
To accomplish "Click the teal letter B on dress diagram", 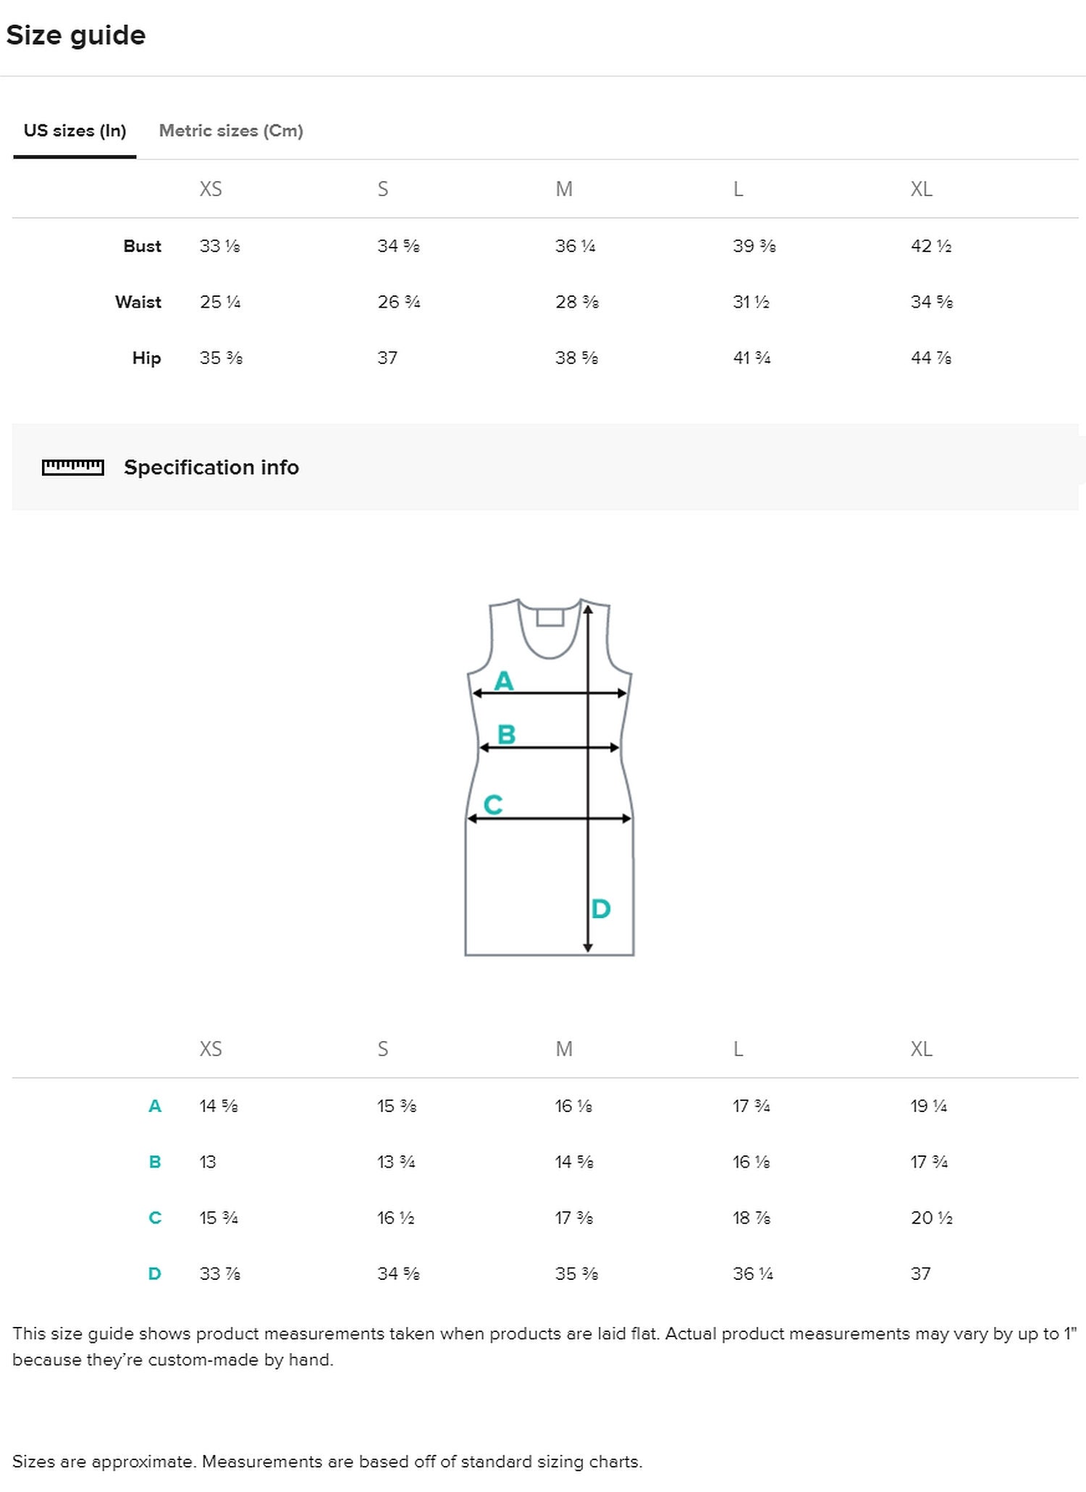I will pyautogui.click(x=507, y=735).
